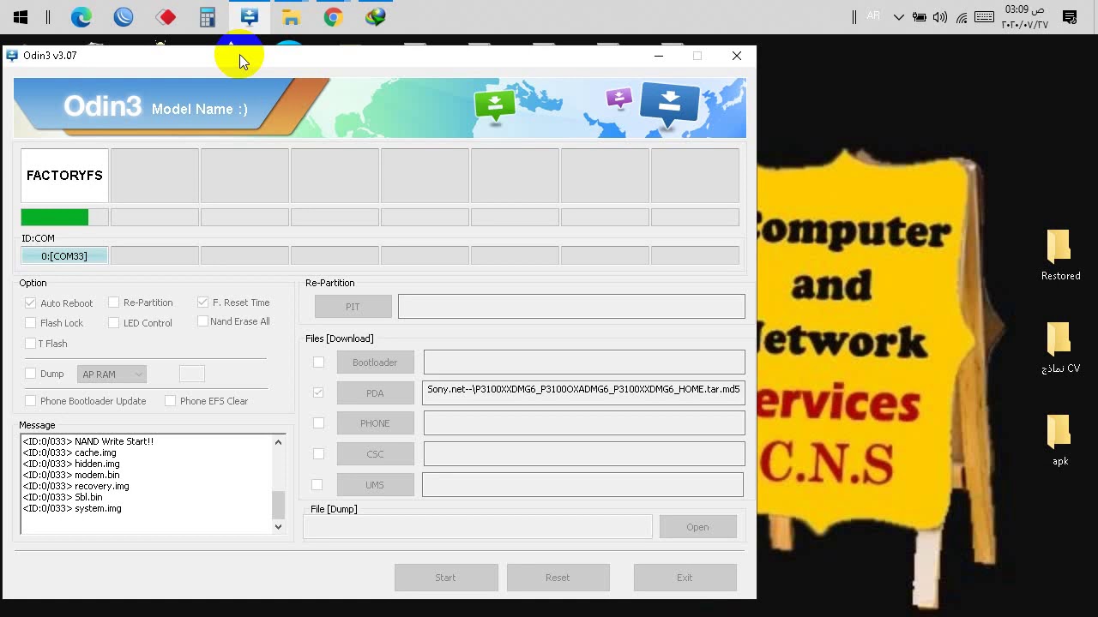This screenshot has height=617, width=1098.
Task: Click the battery power tray icon
Action: pyautogui.click(x=919, y=17)
